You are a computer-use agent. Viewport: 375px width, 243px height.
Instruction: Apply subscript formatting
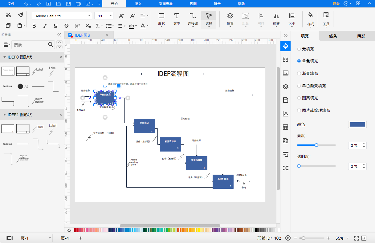88,26
